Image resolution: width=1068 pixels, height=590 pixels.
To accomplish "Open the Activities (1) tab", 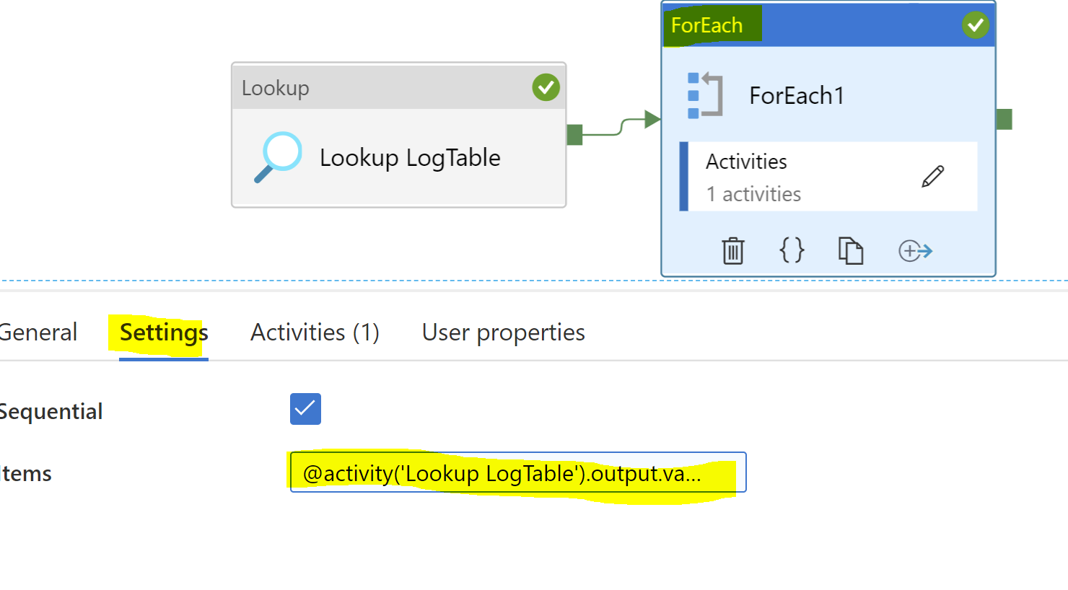I will pos(315,333).
